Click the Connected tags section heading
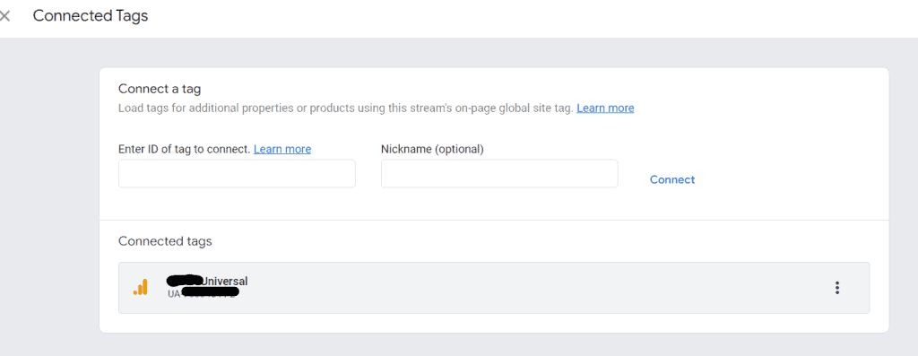The image size is (918, 356). (x=165, y=240)
